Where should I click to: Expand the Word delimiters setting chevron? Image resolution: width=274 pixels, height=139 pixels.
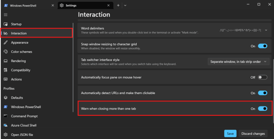[x=266, y=30]
